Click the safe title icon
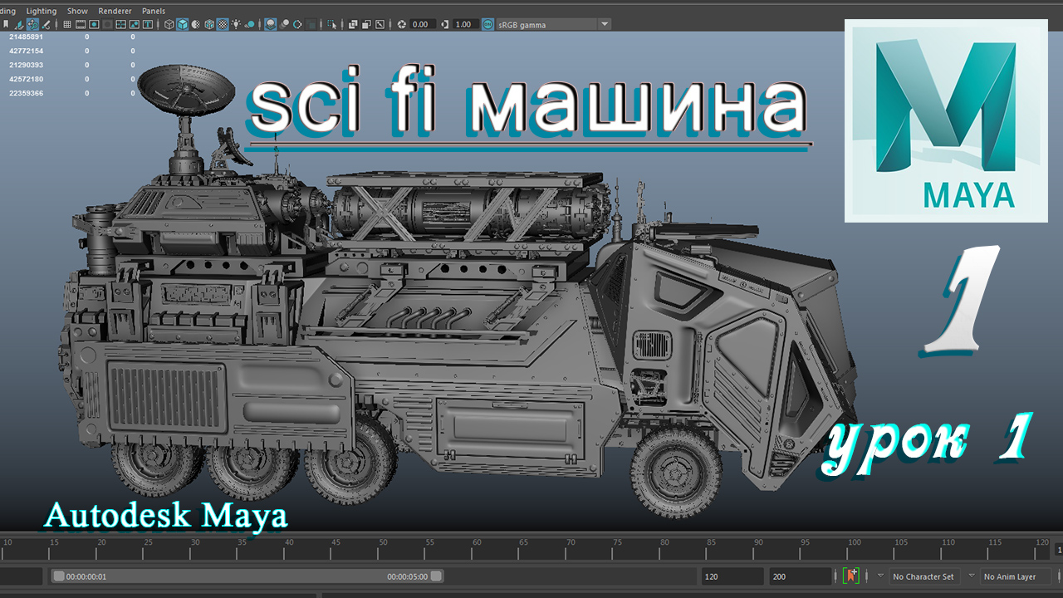This screenshot has width=1063, height=598. tap(148, 24)
